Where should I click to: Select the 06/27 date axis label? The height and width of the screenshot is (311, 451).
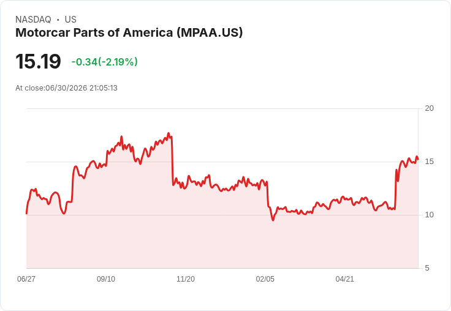coord(26,279)
